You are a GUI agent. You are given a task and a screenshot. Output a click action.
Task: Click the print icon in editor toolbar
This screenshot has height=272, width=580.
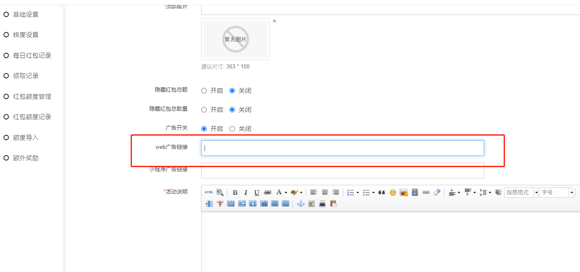coord(322,204)
